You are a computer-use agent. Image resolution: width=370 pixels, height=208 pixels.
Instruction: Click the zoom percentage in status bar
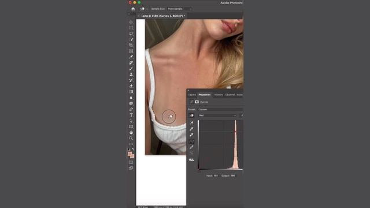point(143,207)
